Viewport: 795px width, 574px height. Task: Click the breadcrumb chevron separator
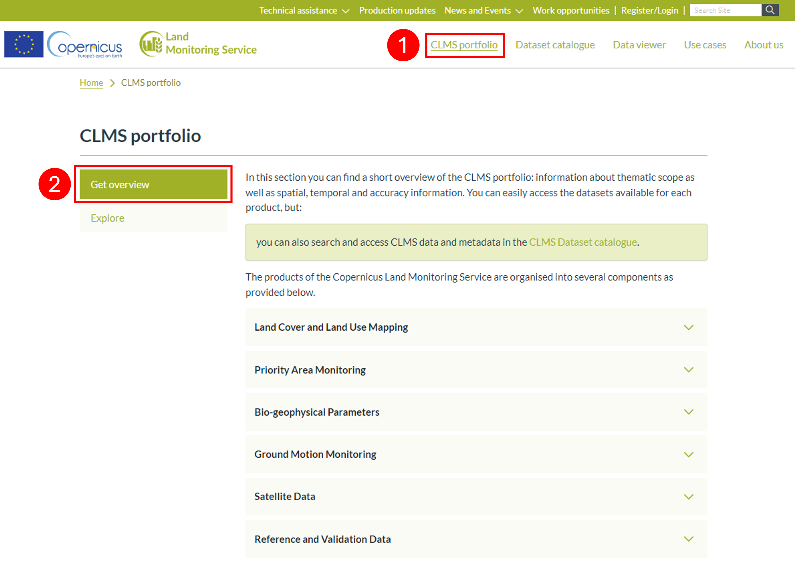tap(112, 83)
